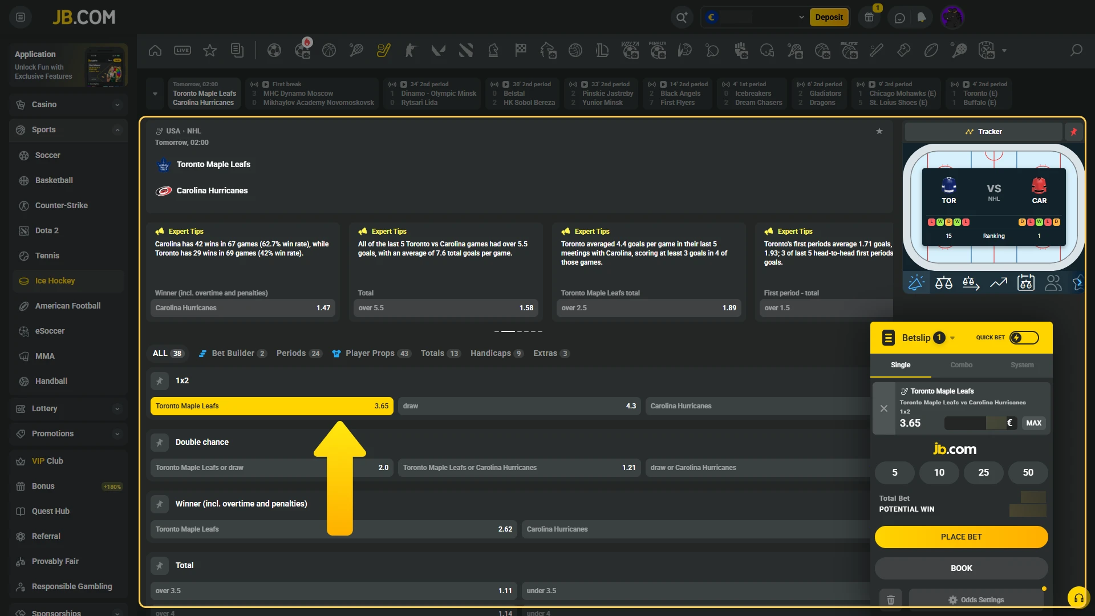The width and height of the screenshot is (1095, 616).
Task: Select the rugby ball icon
Action: click(x=931, y=51)
